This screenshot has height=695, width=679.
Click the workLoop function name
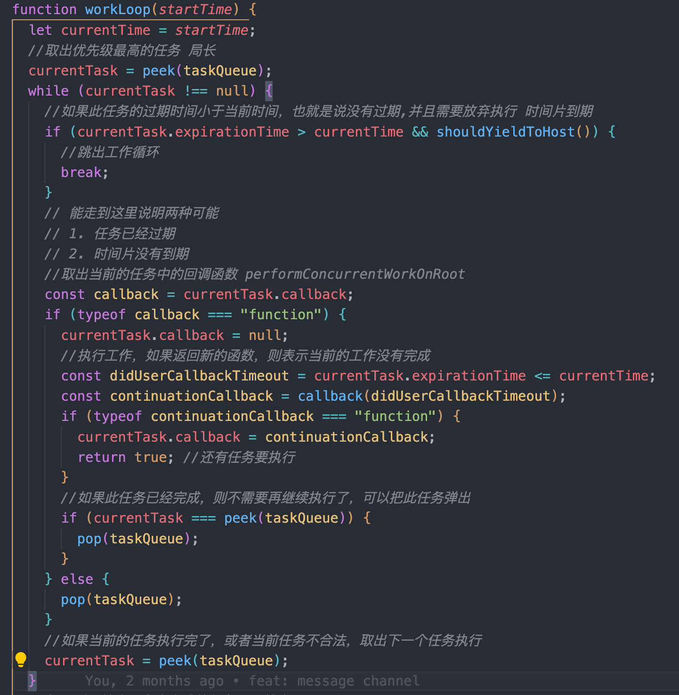pos(118,9)
